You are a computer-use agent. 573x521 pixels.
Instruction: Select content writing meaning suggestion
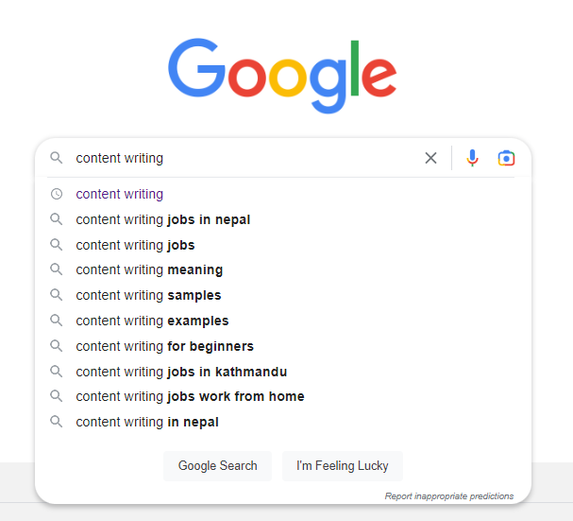tap(283, 269)
